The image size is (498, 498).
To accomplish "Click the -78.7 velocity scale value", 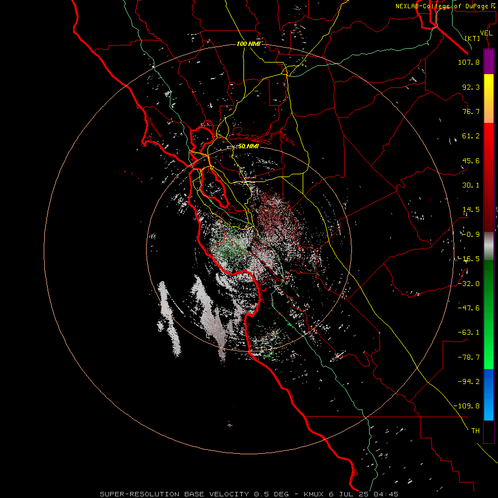I will point(469,357).
